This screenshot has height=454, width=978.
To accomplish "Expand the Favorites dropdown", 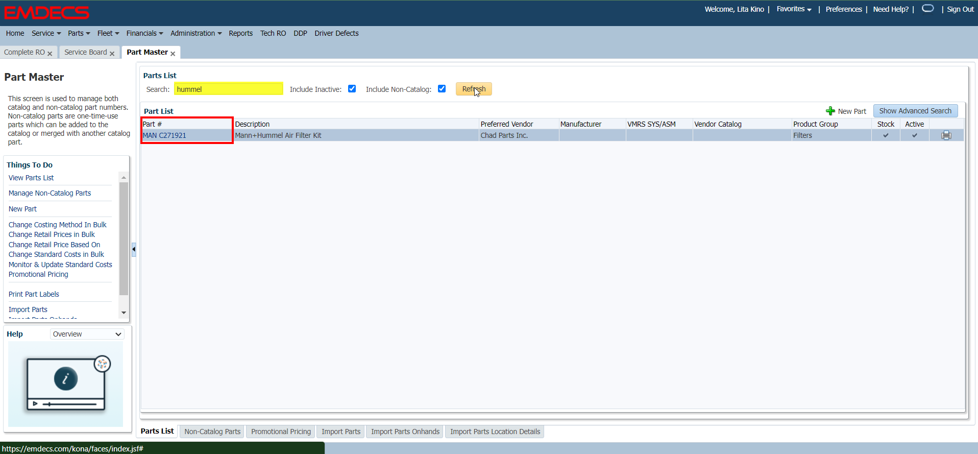I will point(794,9).
